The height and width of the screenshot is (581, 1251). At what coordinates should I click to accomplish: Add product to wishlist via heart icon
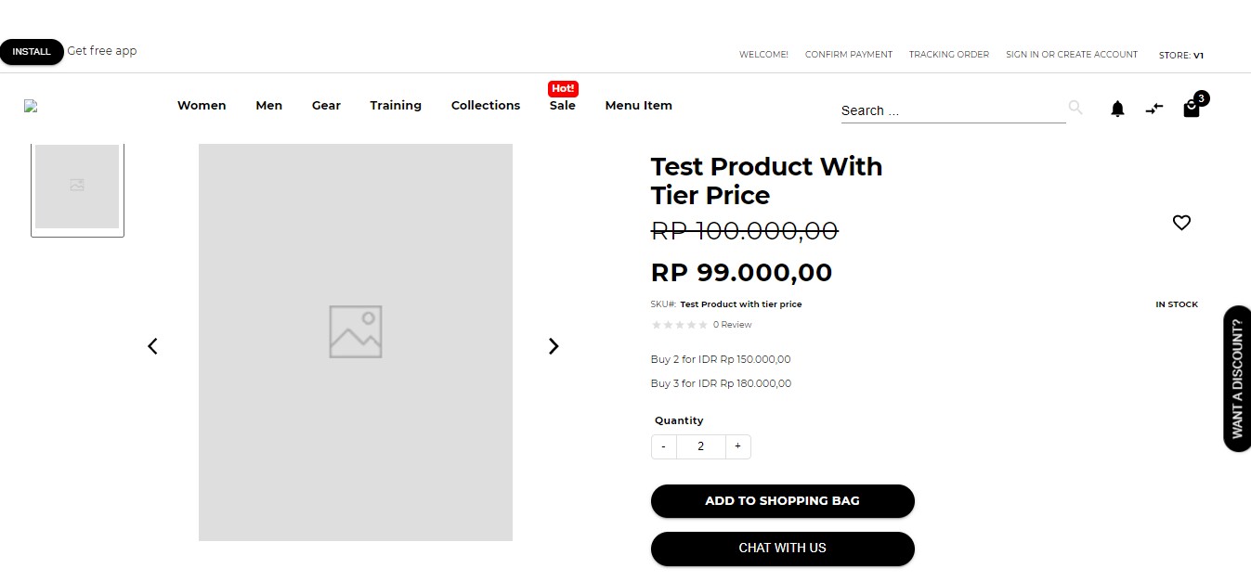coord(1181,222)
